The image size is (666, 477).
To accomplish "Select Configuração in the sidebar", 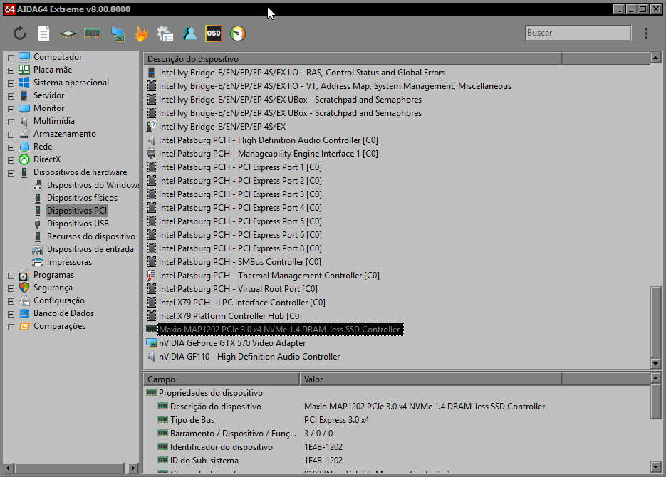I will [58, 300].
